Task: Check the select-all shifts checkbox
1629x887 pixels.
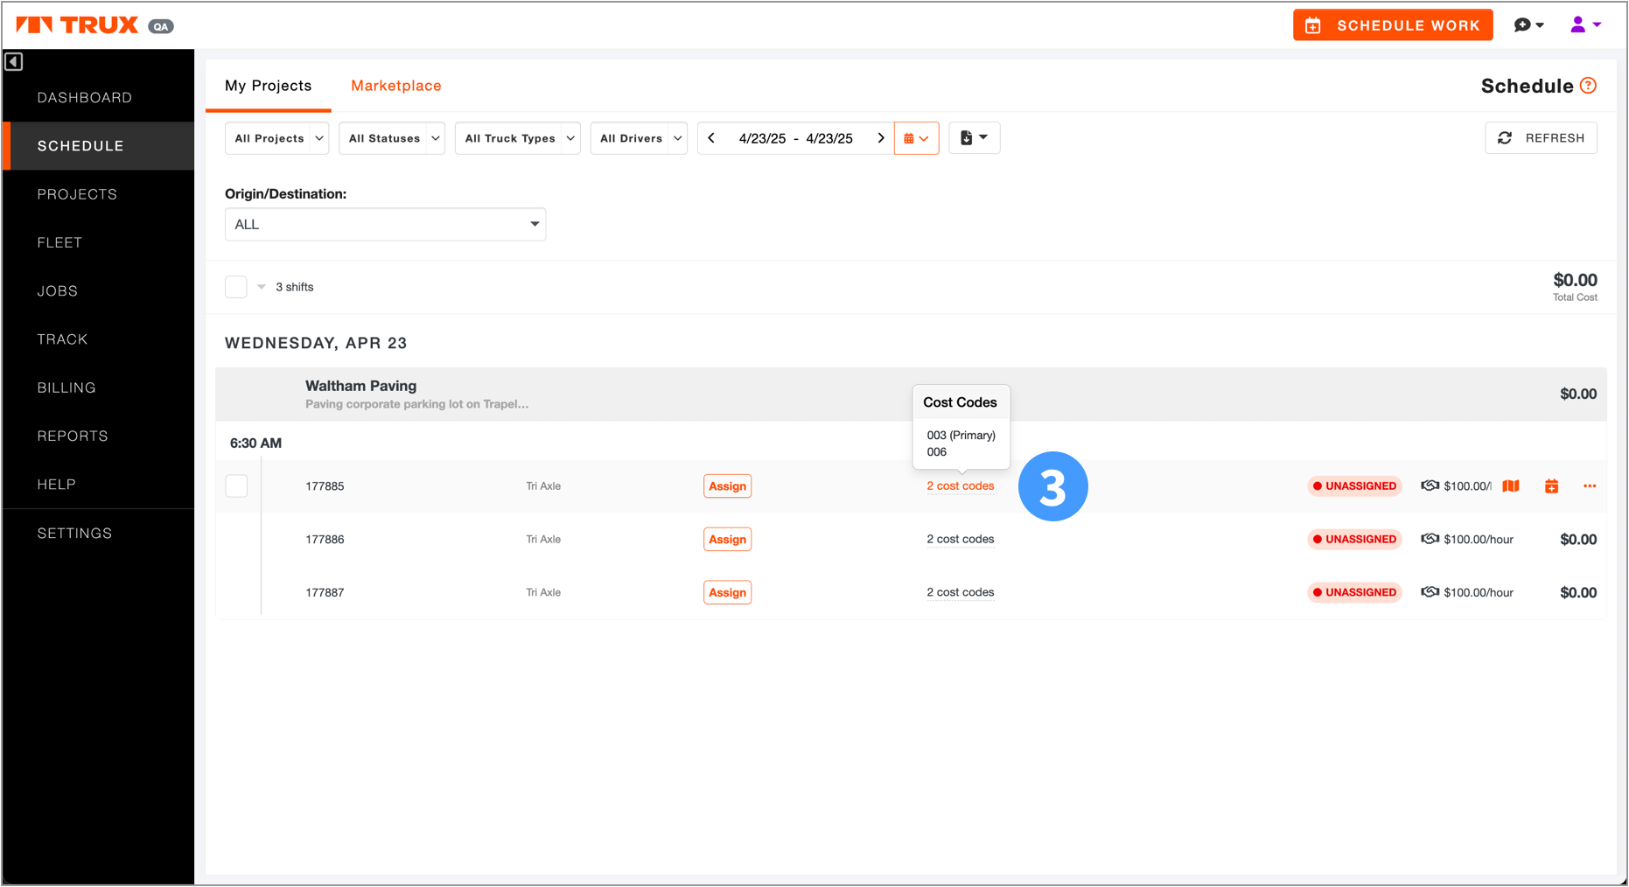Action: point(236,287)
